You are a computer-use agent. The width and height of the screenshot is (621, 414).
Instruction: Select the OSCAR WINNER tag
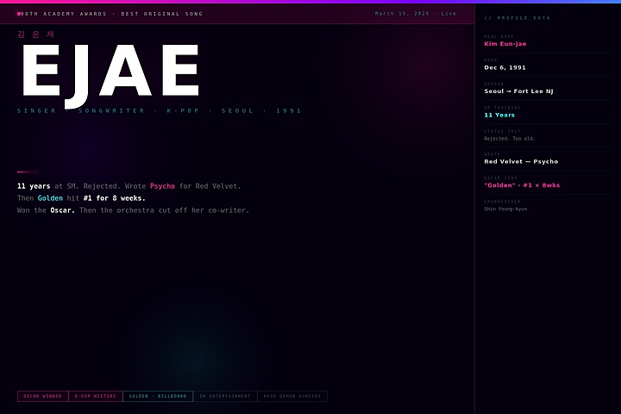tap(42, 397)
